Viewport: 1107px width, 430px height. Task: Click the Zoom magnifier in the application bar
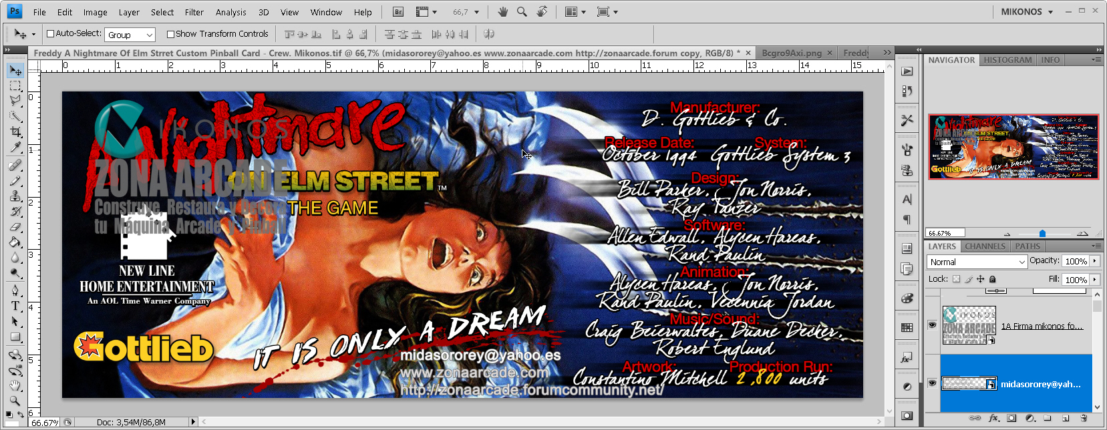522,11
